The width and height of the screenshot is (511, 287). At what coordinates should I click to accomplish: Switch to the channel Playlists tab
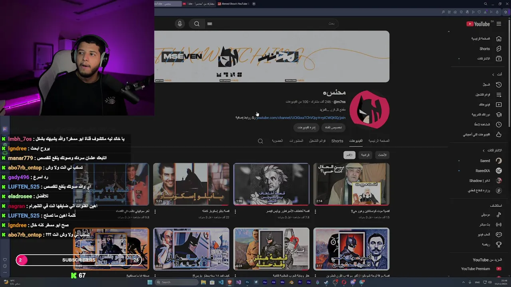(317, 141)
